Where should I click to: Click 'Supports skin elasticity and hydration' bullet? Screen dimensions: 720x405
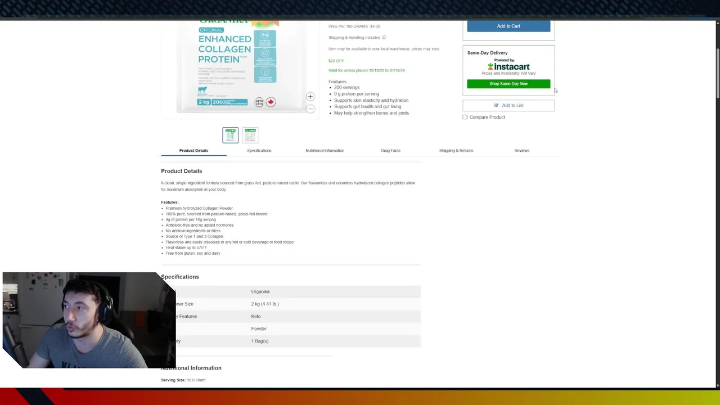point(371,100)
